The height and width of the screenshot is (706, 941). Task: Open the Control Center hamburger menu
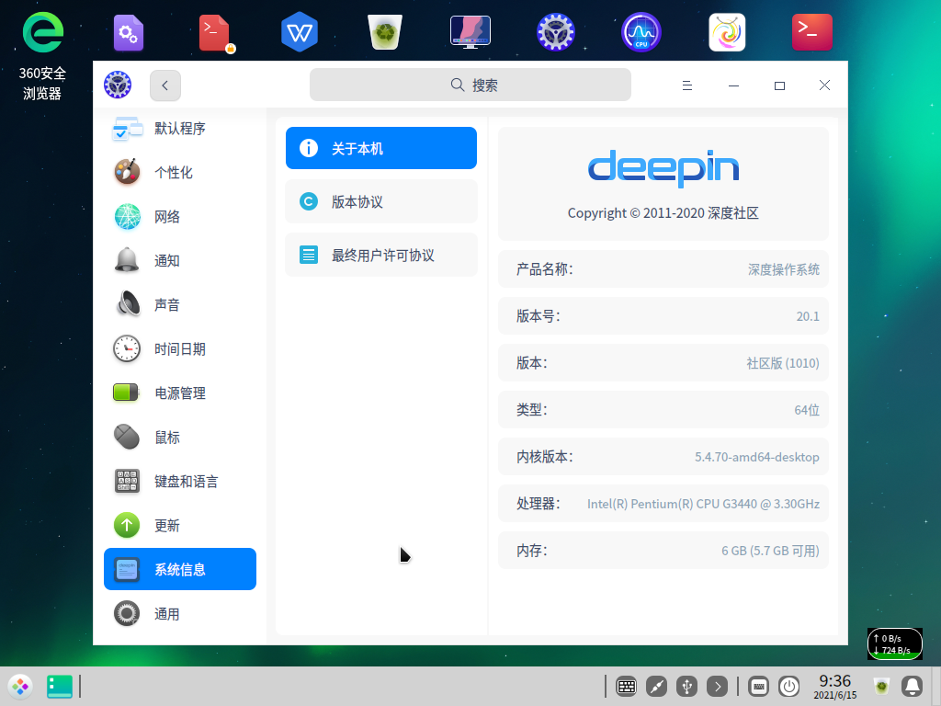pyautogui.click(x=686, y=85)
